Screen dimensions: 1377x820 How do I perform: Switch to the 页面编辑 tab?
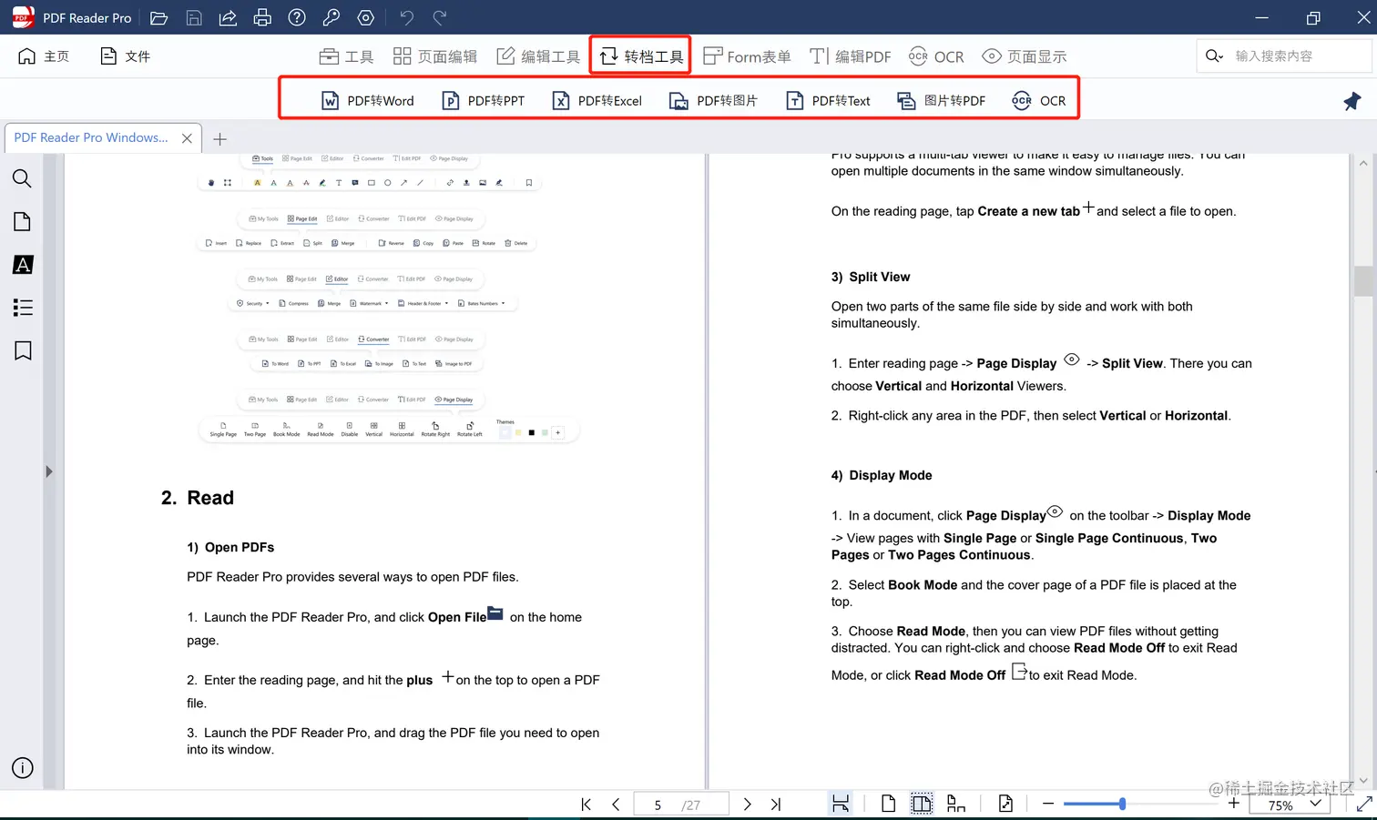tap(434, 56)
